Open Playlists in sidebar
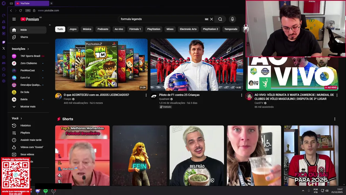The width and height of the screenshot is (346, 195). (28, 133)
